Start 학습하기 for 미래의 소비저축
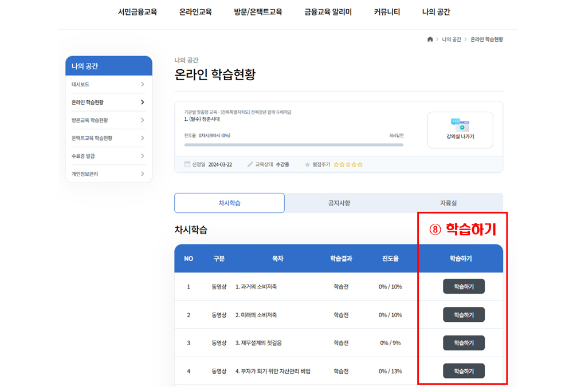Image resolution: width=573 pixels, height=387 pixels. click(464, 315)
